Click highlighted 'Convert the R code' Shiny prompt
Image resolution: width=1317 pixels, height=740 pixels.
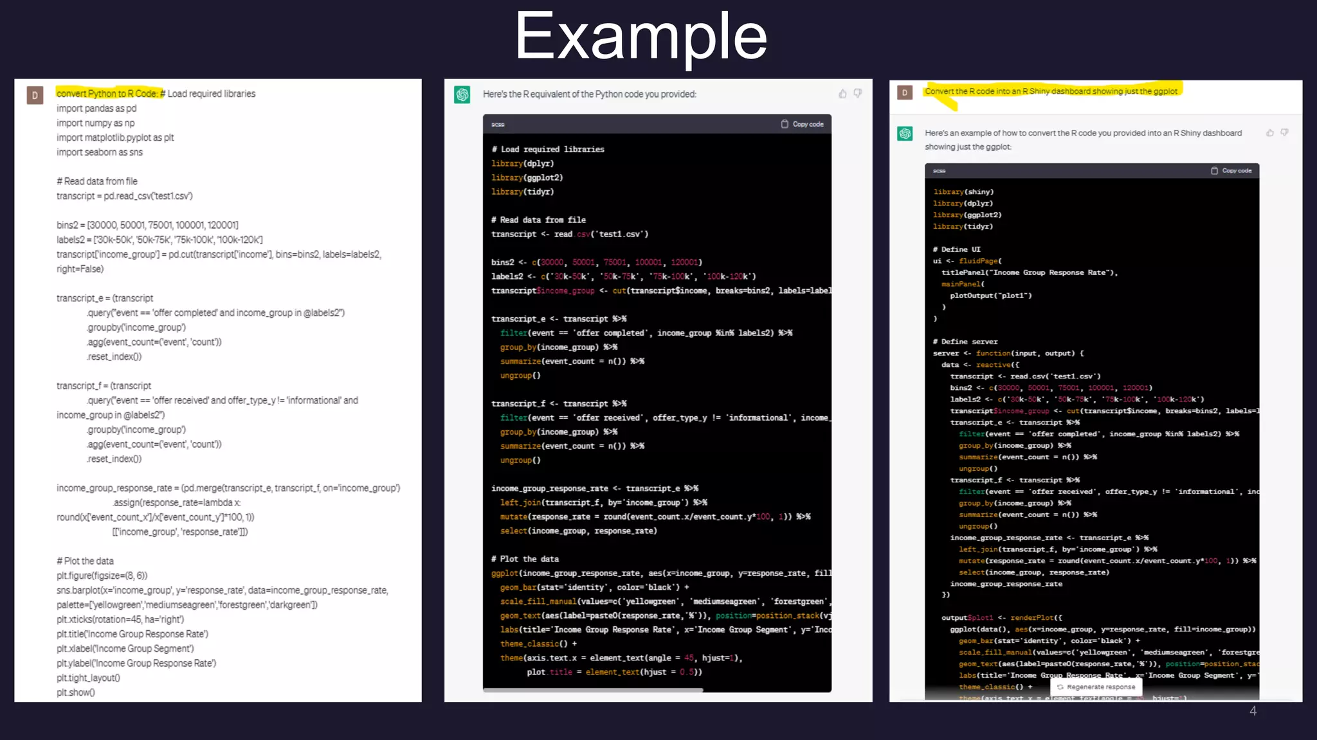click(x=1051, y=91)
